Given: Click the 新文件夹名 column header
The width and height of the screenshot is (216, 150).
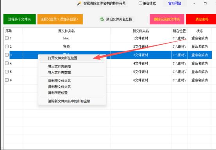Looking at the screenshot, I should [141, 31].
